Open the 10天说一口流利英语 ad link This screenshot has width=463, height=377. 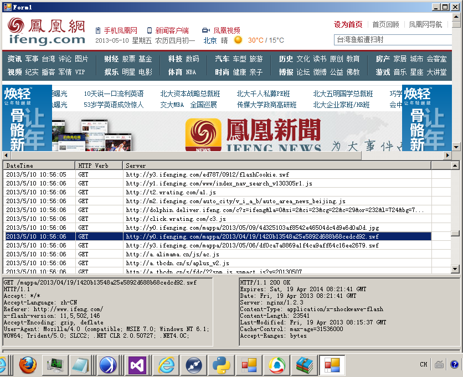click(x=114, y=94)
